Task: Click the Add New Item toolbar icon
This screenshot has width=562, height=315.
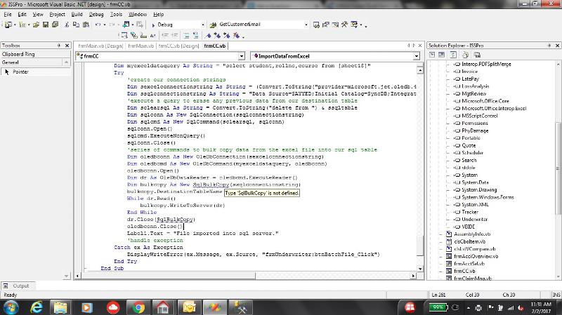Action: [x=22, y=25]
